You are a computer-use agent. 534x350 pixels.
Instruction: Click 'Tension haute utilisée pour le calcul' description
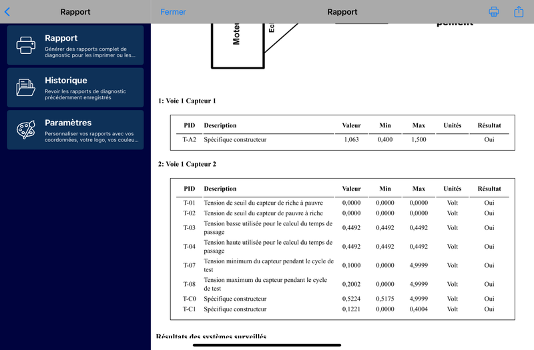[x=268, y=246]
